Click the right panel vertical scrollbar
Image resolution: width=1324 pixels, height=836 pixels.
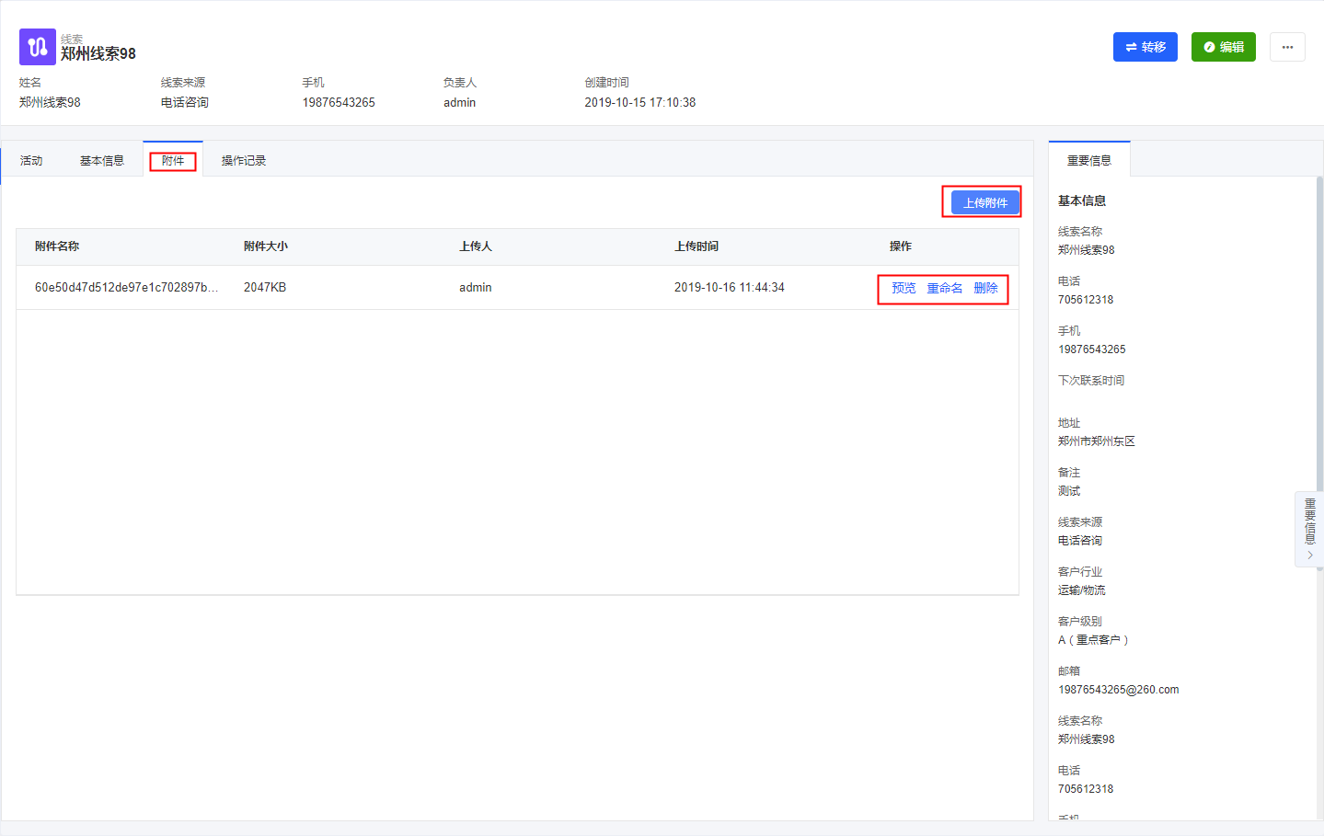point(1318,368)
